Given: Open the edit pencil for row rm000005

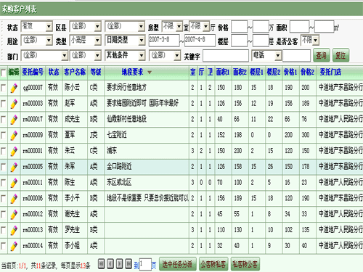Looking at the screenshot, I should coord(14,167).
